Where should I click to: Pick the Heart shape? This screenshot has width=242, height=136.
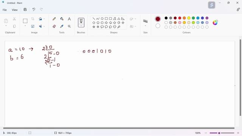(115, 27)
